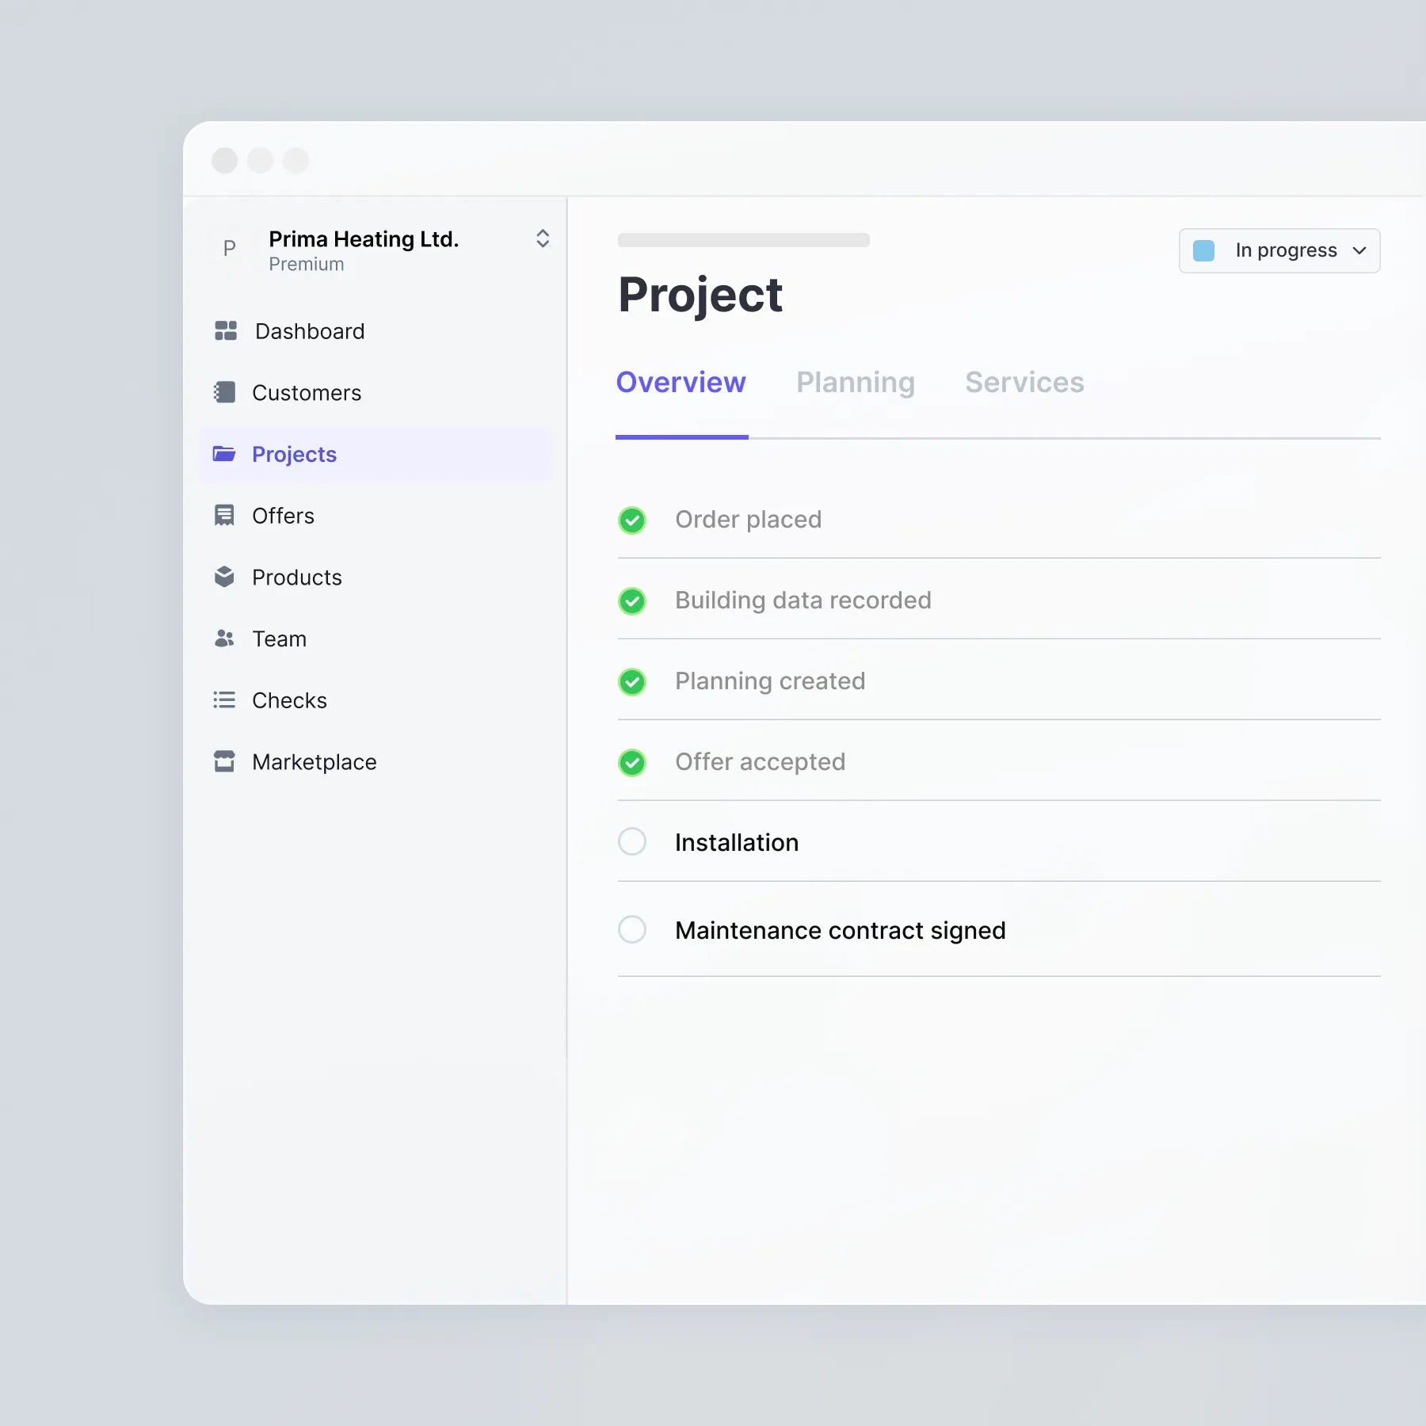Switch to the Planning tab
This screenshot has width=1426, height=1426.
click(856, 383)
